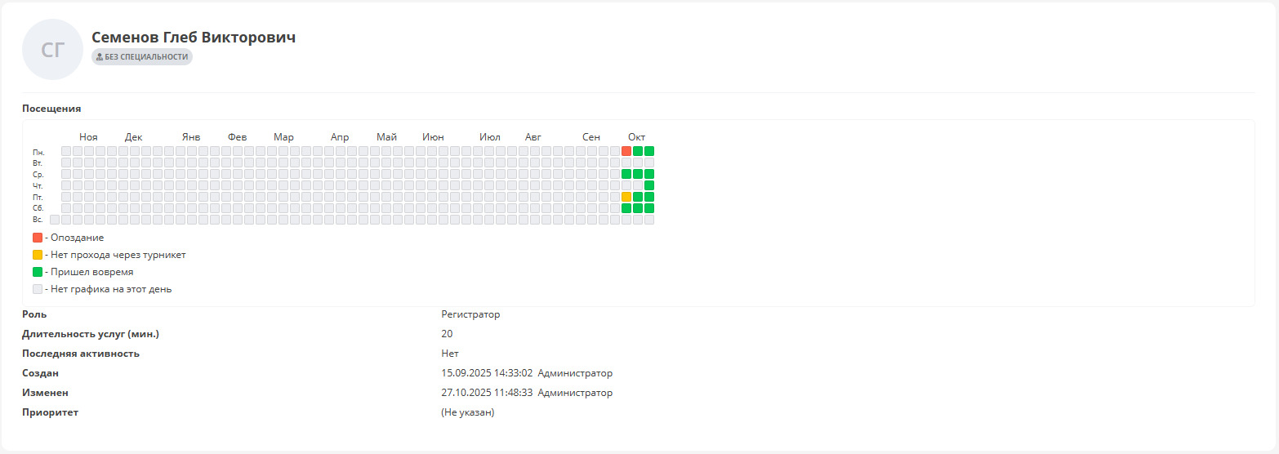Click the red Опоздание legend square
Image resolution: width=1279 pixels, height=454 pixels.
click(38, 238)
